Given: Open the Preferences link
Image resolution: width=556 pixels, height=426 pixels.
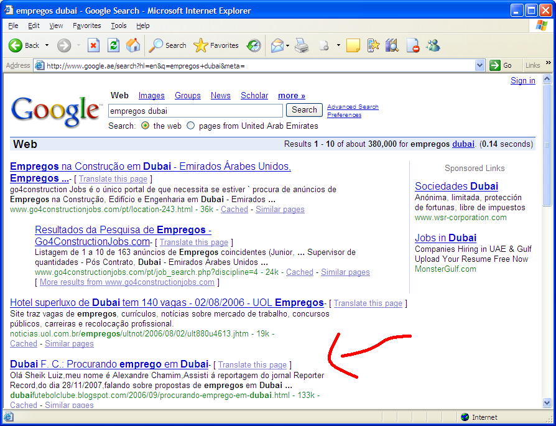Looking at the screenshot, I should (x=344, y=115).
